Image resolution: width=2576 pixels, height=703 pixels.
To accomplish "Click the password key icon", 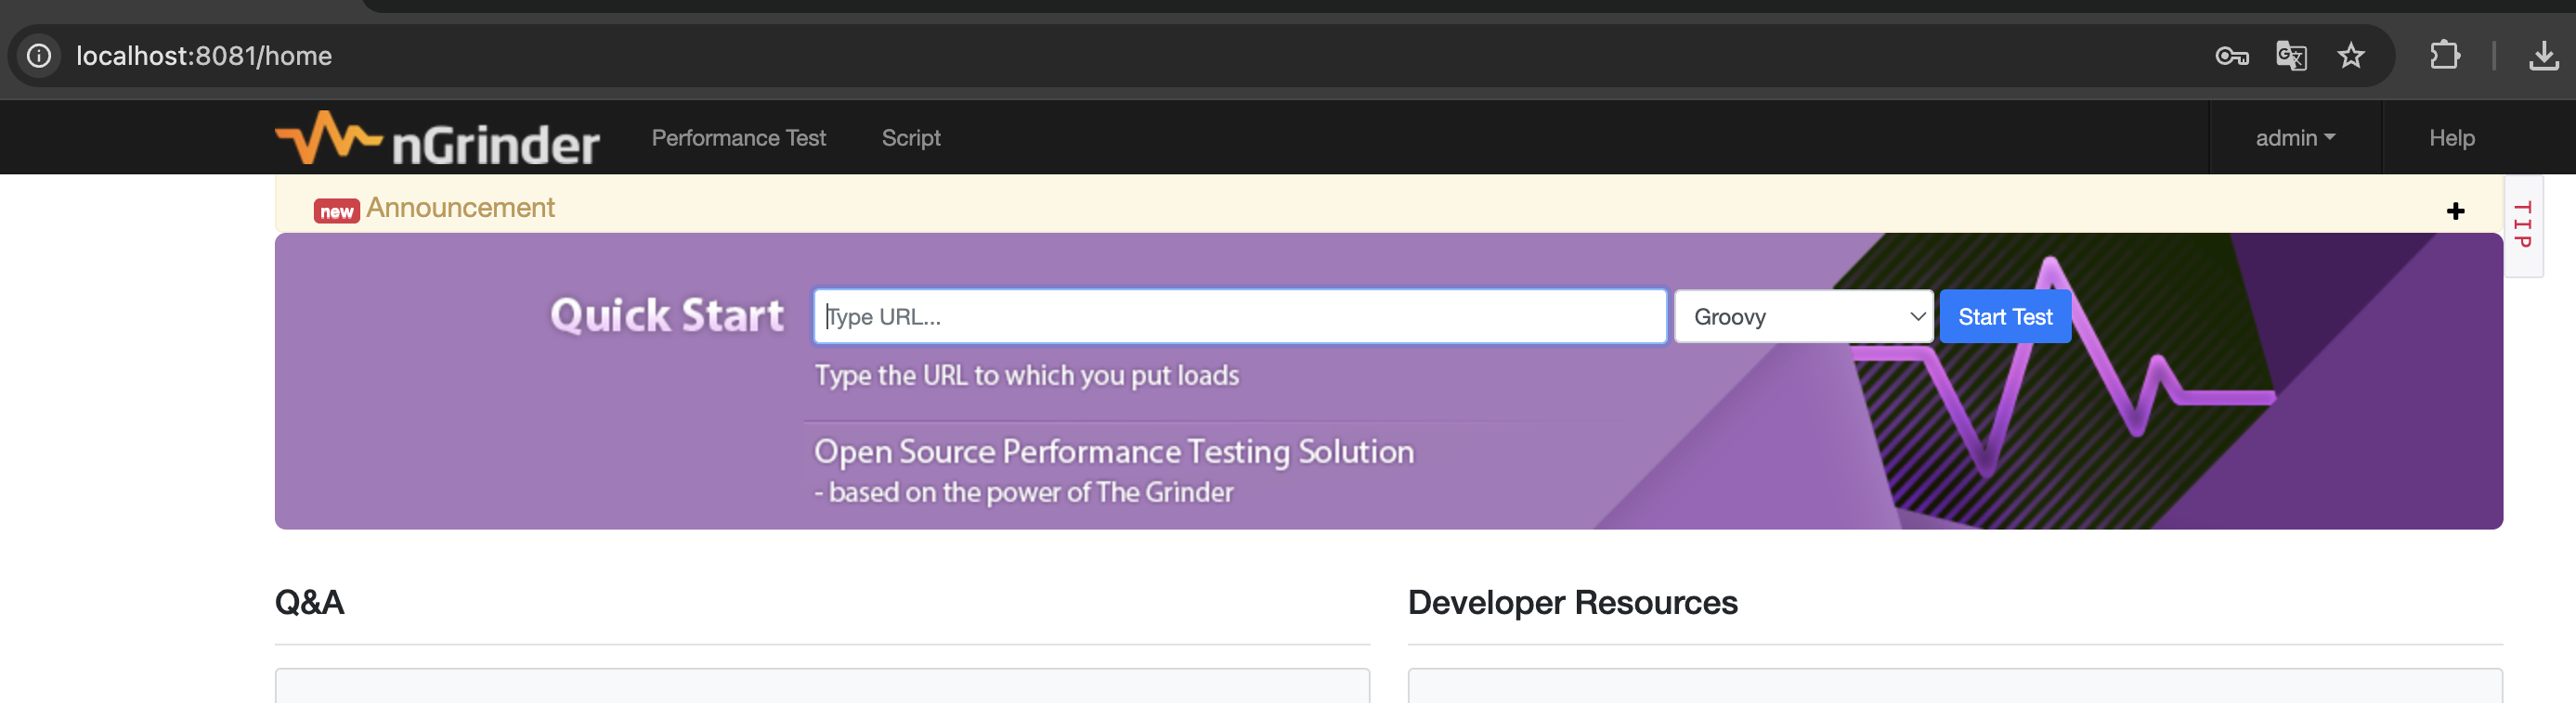I will tap(2231, 56).
